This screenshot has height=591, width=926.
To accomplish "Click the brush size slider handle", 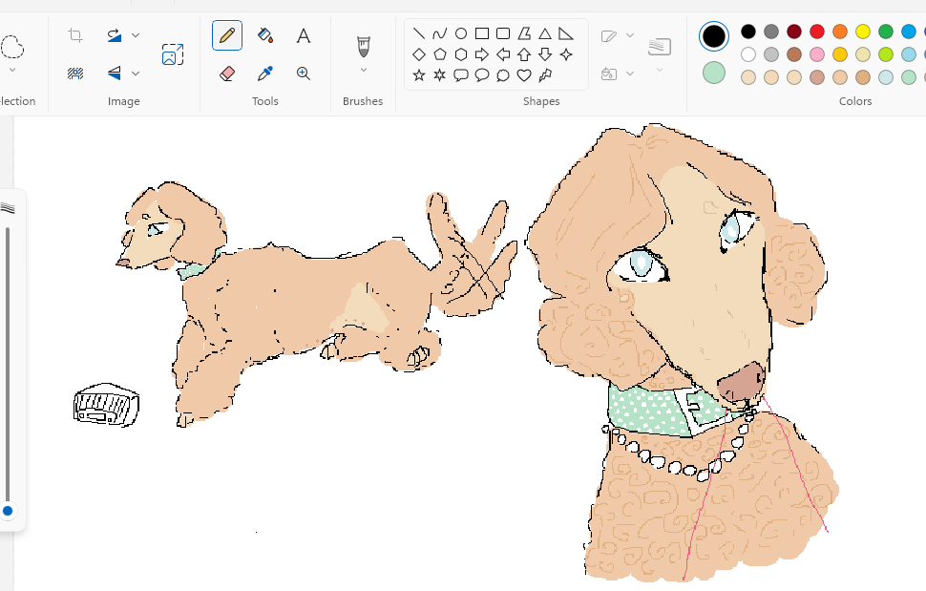I will coord(8,511).
